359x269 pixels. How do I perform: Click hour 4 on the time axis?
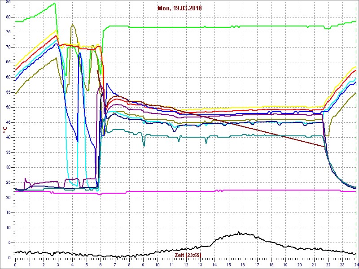(72, 265)
